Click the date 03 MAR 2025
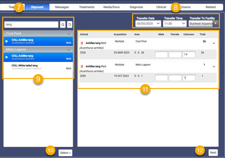Viewport: 225px width, 158px height. [x=122, y=53]
